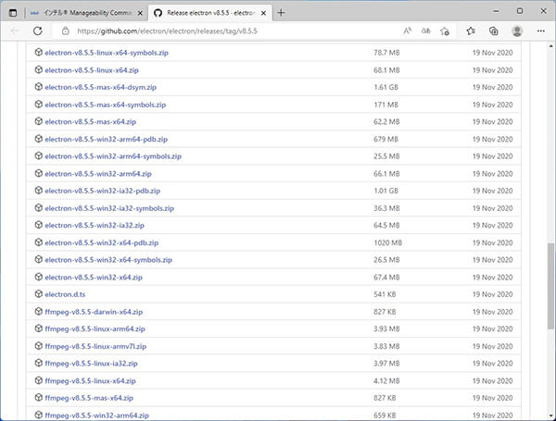
Task: Open the Collections icon
Action: pyautogui.click(x=494, y=31)
